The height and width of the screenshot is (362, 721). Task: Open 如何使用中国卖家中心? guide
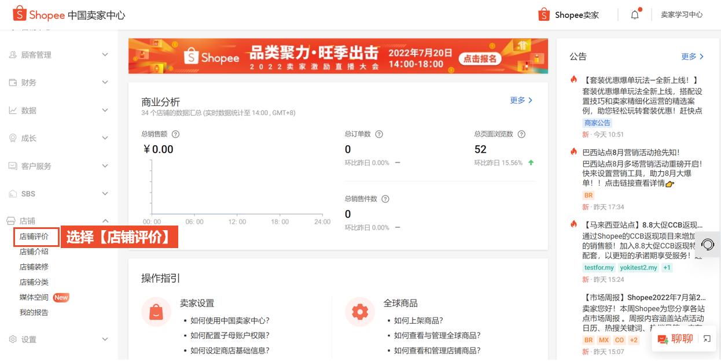click(230, 320)
